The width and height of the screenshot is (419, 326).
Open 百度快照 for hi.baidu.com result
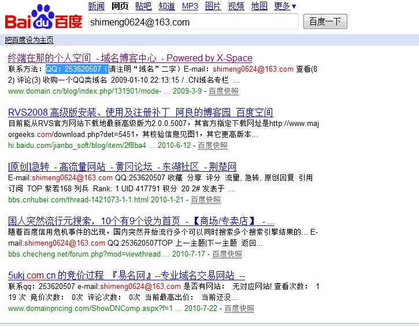pyautogui.click(x=213, y=145)
